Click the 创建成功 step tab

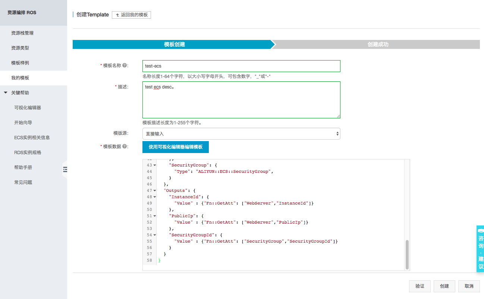pyautogui.click(x=378, y=44)
